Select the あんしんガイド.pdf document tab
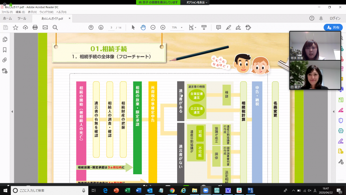The image size is (346, 195). (52, 19)
